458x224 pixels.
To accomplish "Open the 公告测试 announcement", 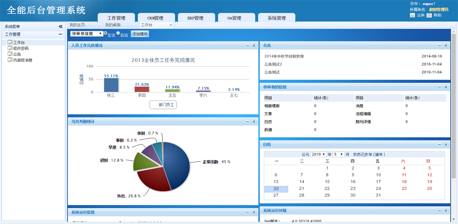I will point(272,72).
